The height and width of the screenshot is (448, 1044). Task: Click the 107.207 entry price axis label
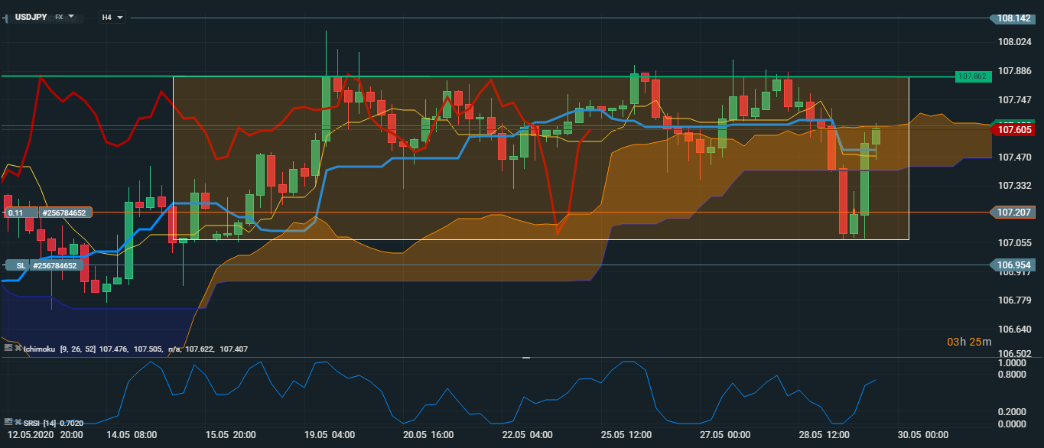[1016, 212]
